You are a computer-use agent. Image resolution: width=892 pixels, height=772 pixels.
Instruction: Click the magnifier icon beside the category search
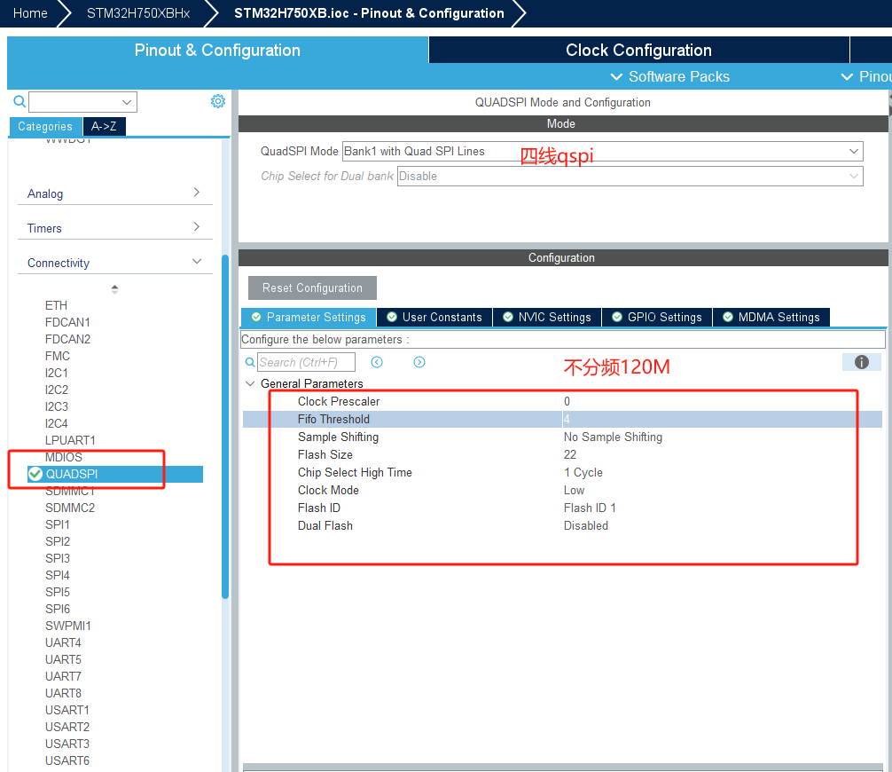point(20,101)
